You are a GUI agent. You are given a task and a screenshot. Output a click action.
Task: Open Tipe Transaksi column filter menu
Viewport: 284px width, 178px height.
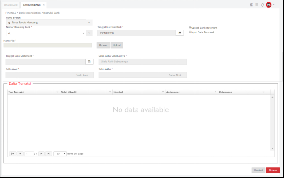57,92
